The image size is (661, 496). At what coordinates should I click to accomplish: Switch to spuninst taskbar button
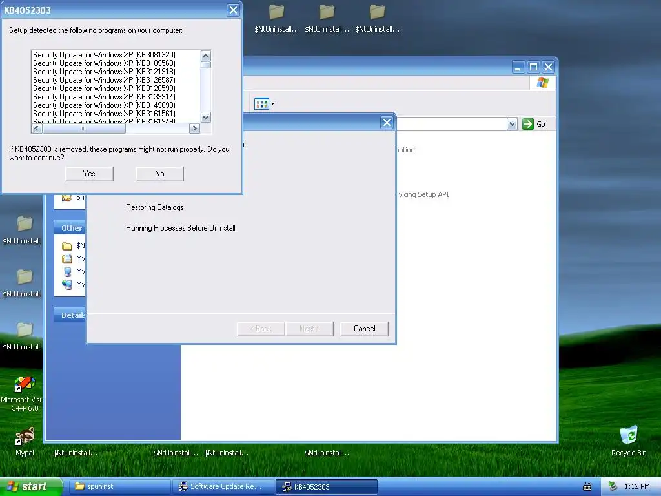pos(119,487)
